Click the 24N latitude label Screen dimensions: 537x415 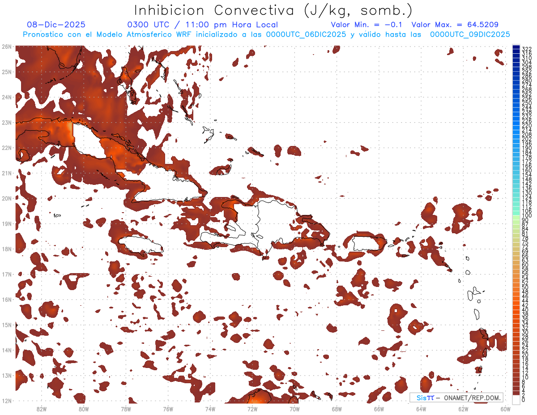(6, 97)
